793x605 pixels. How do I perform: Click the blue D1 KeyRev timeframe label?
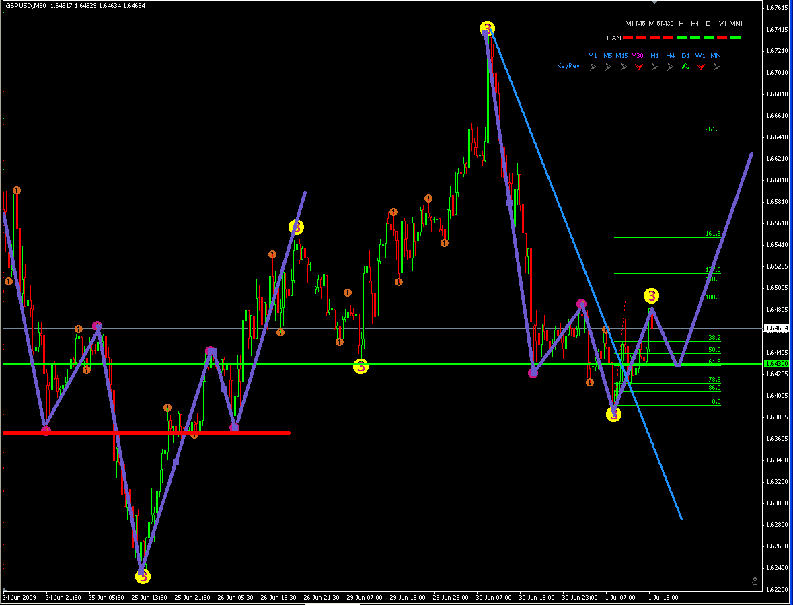[685, 56]
